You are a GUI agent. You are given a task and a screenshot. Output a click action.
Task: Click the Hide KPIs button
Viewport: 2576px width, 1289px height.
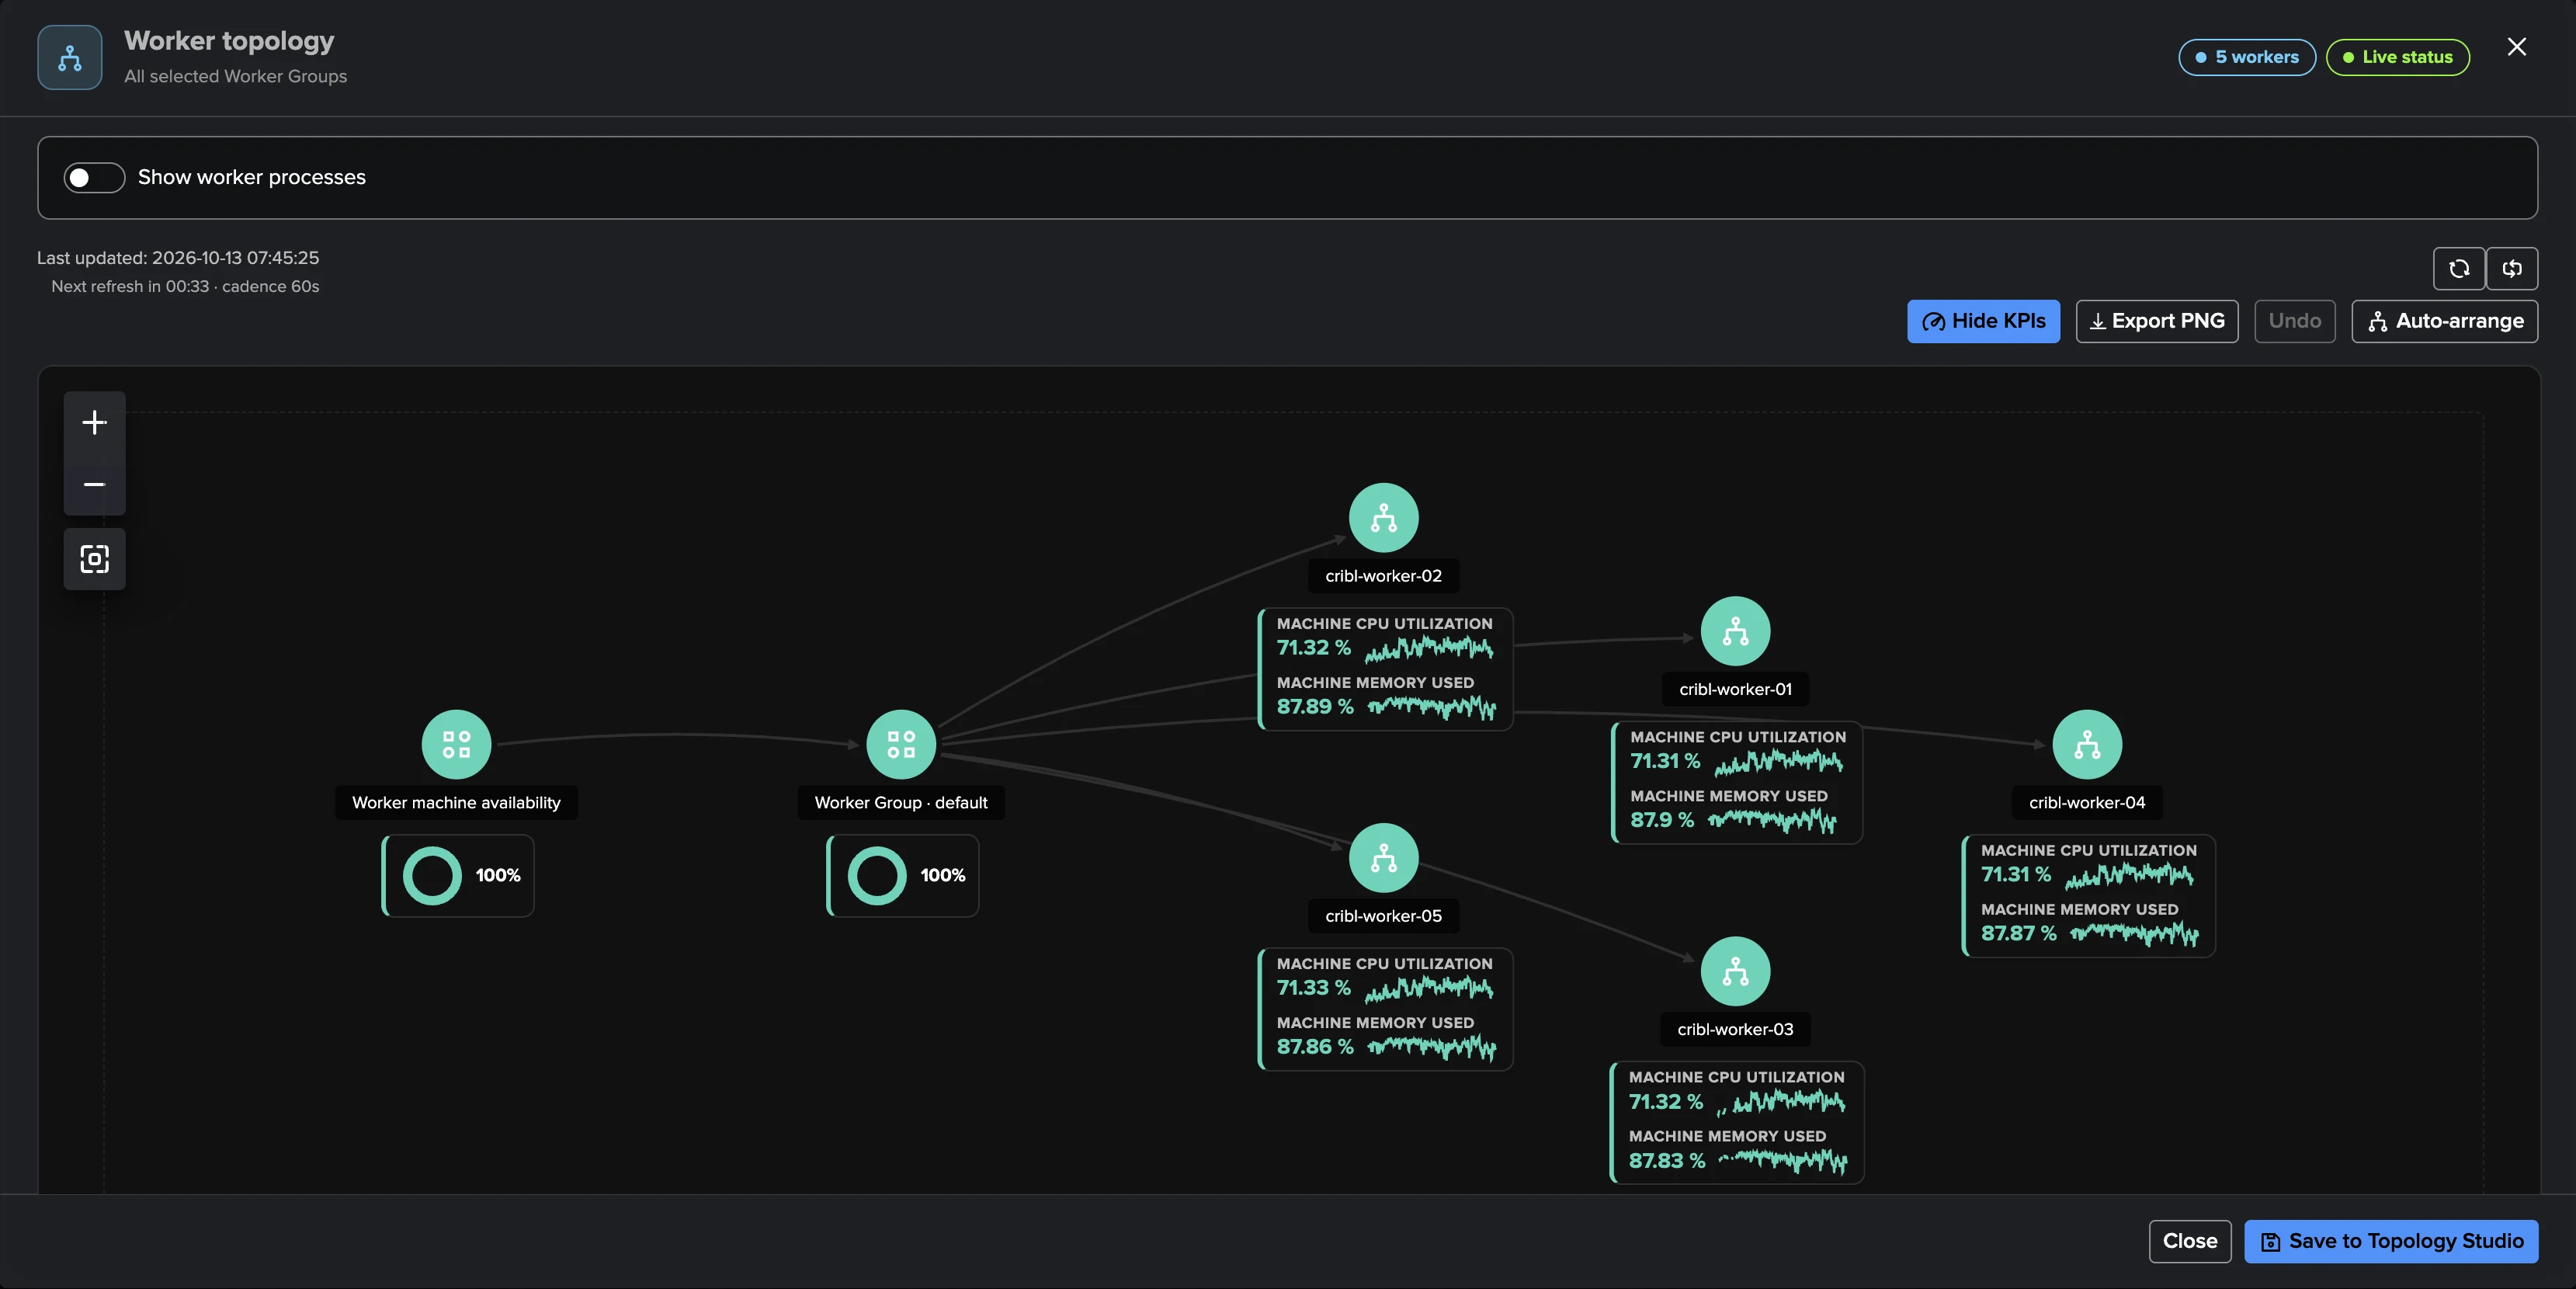click(x=1983, y=321)
